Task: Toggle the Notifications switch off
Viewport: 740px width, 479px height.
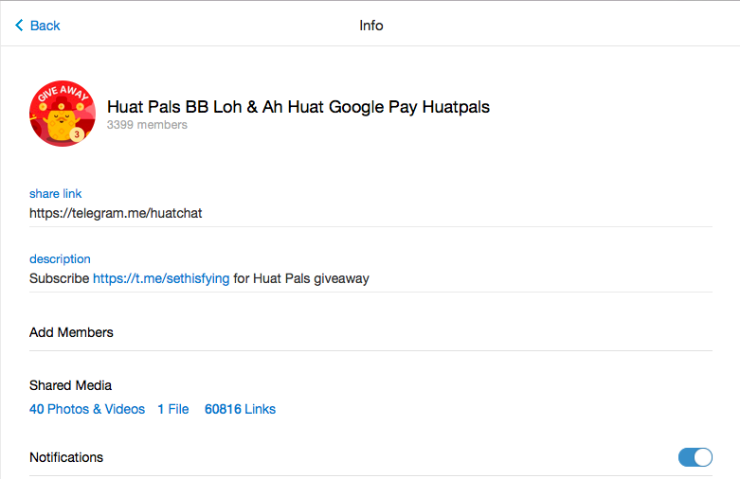Action: pyautogui.click(x=695, y=457)
